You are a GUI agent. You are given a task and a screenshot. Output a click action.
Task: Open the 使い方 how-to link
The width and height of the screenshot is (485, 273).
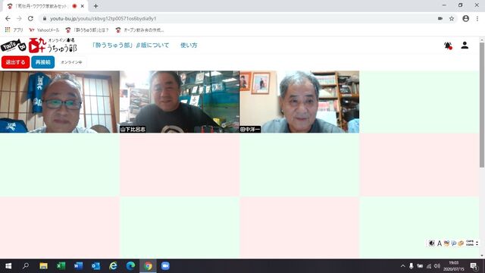tap(189, 45)
